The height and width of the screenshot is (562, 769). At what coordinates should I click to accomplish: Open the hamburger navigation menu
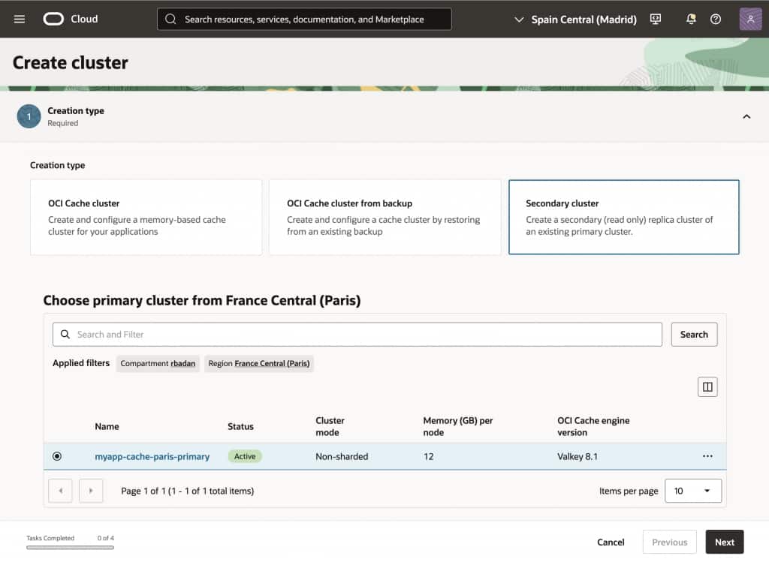pyautogui.click(x=19, y=19)
